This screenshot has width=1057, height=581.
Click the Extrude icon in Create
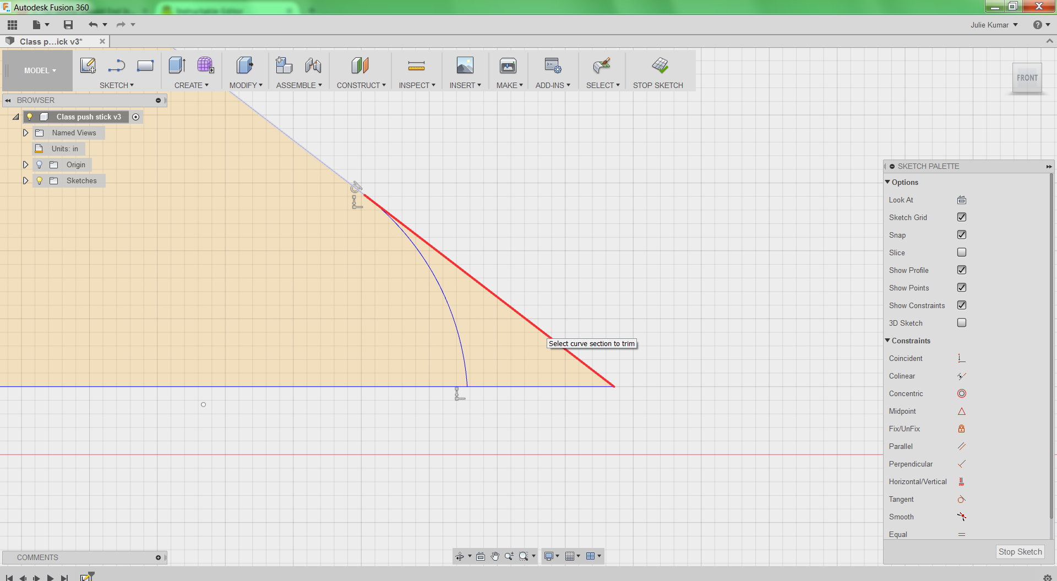pyautogui.click(x=177, y=65)
